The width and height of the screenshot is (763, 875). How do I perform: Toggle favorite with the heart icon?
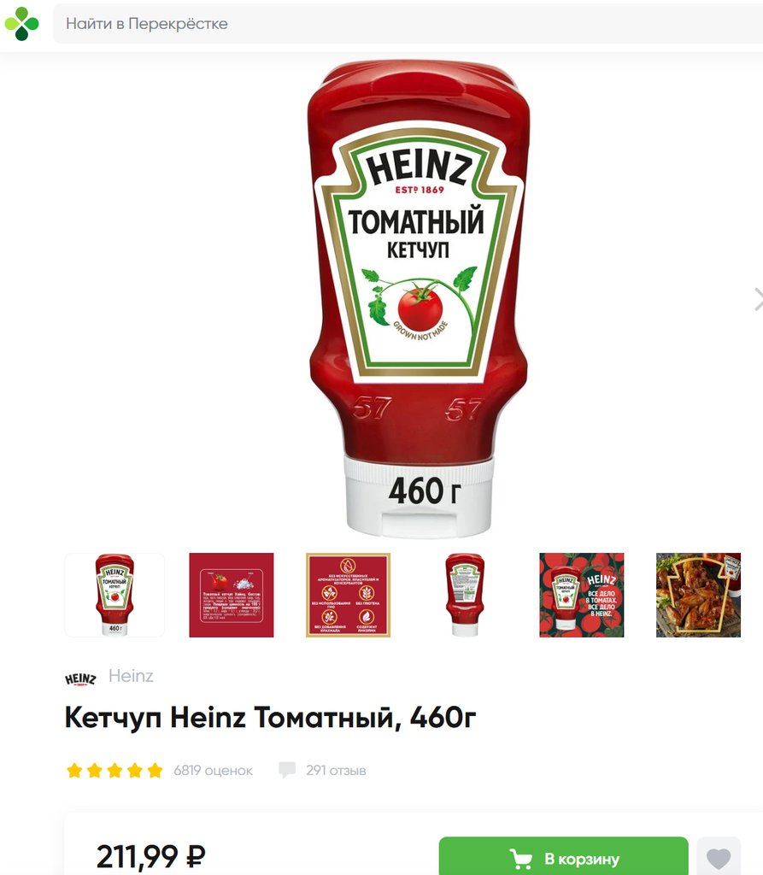coord(719,857)
